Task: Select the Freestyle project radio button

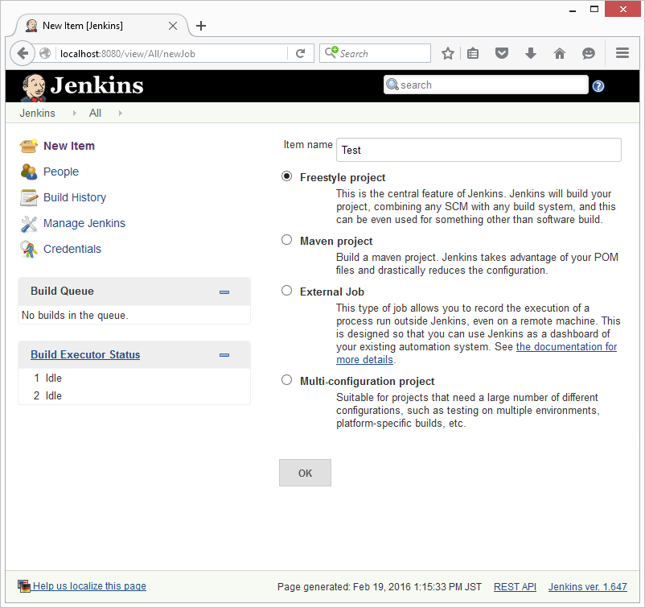Action: click(x=287, y=176)
